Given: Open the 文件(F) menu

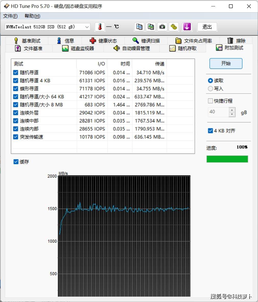Looking at the screenshot, I should pos(10,16).
